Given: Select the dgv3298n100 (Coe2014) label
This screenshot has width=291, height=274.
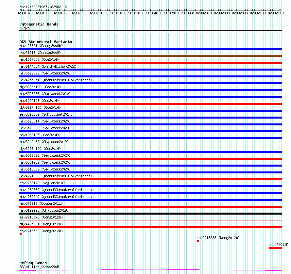Looking at the screenshot, I should click(40, 149).
